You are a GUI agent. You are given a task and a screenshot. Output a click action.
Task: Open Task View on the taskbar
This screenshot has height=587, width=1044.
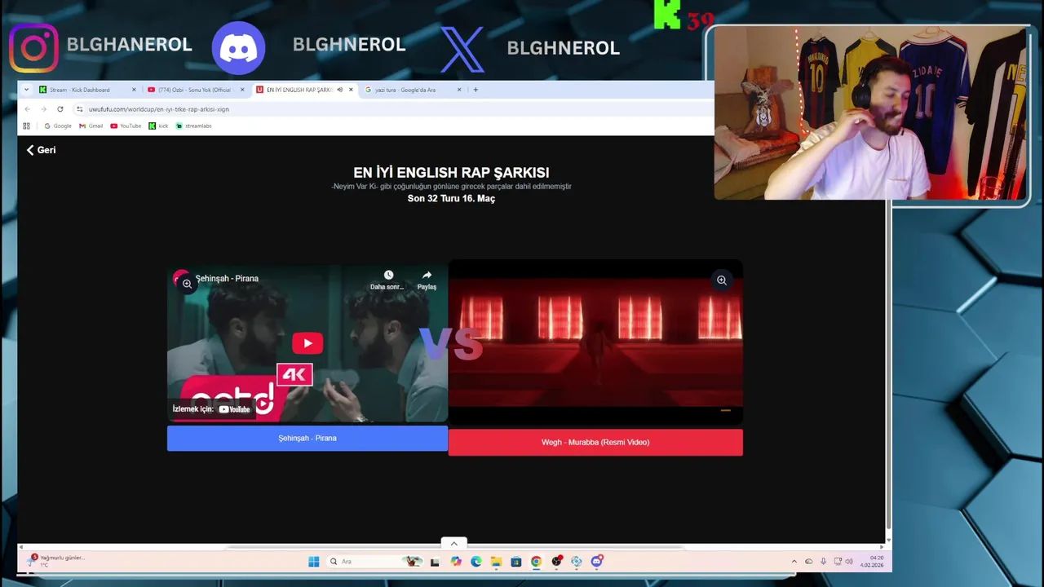click(435, 562)
